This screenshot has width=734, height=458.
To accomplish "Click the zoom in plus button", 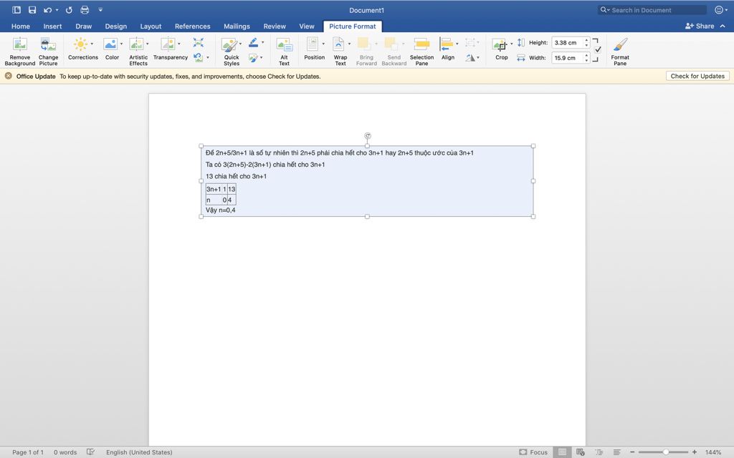I will pyautogui.click(x=694, y=452).
